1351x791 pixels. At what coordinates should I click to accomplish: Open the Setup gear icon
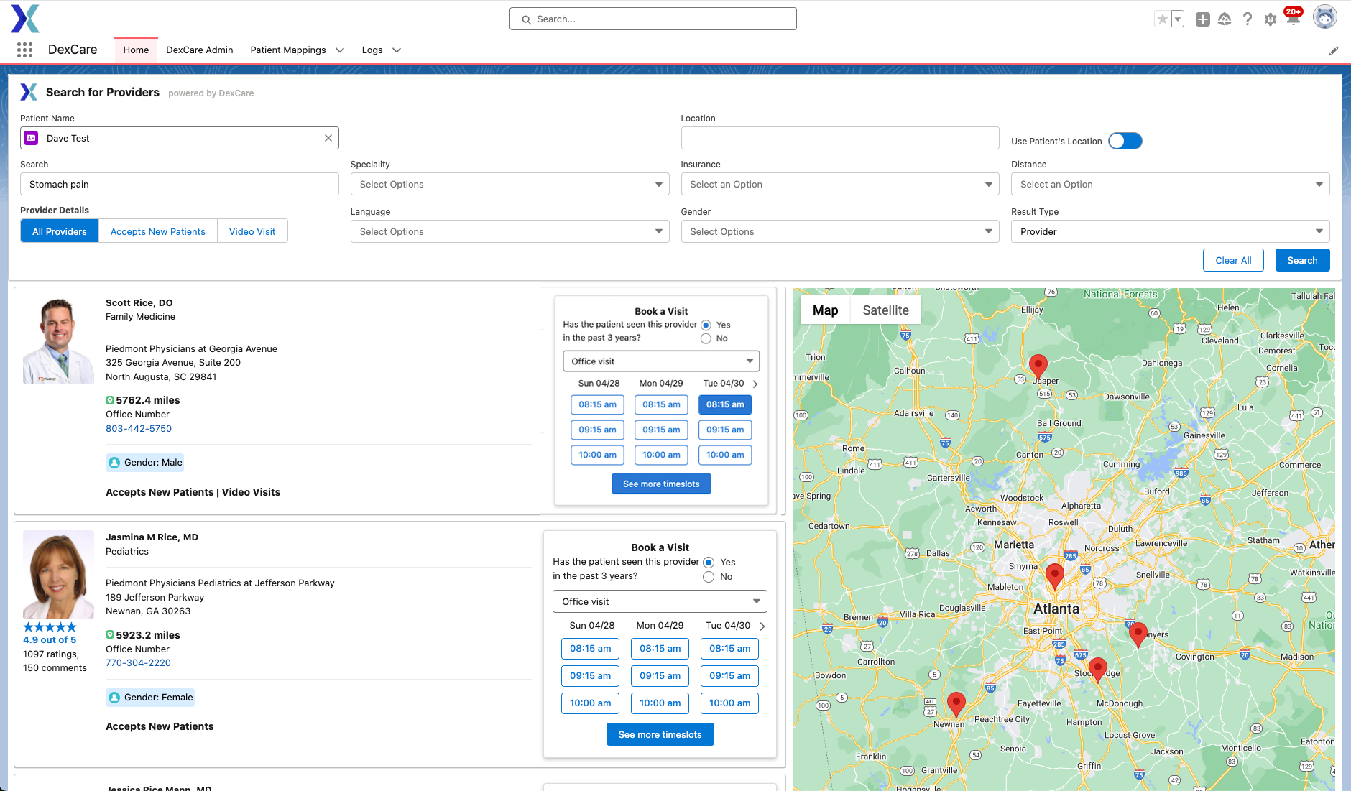pyautogui.click(x=1271, y=19)
